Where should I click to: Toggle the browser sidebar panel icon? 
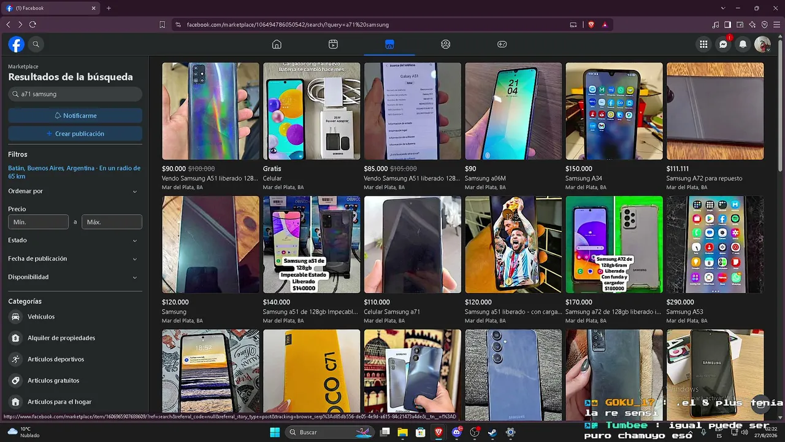coord(728,25)
